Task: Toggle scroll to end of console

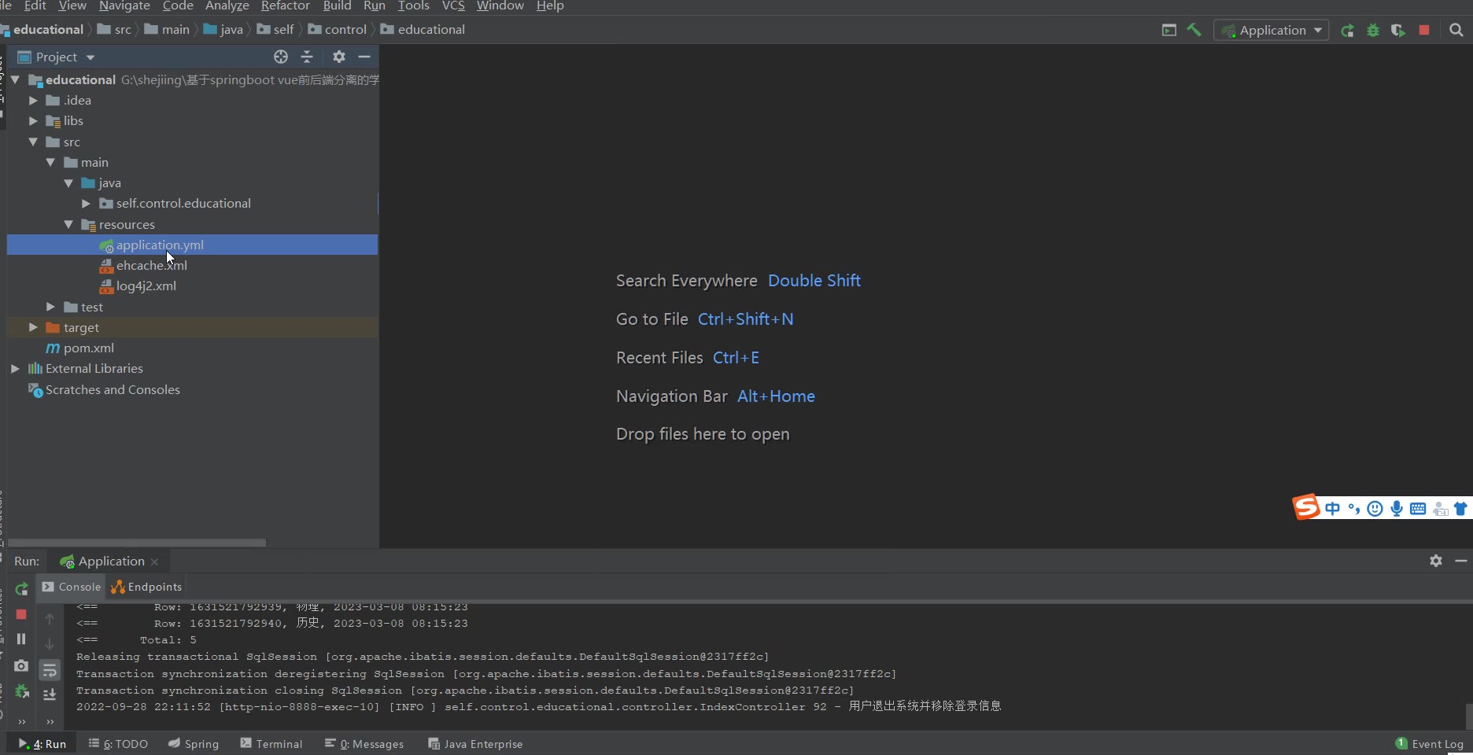Action: pos(50,694)
